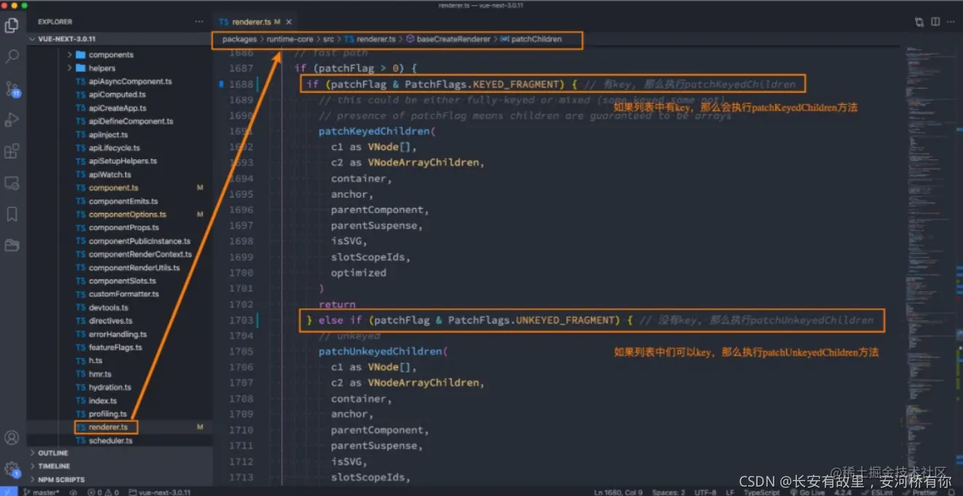Change language mode TypeScript in status bar
Viewport: 963px width, 496px height.
761,492
